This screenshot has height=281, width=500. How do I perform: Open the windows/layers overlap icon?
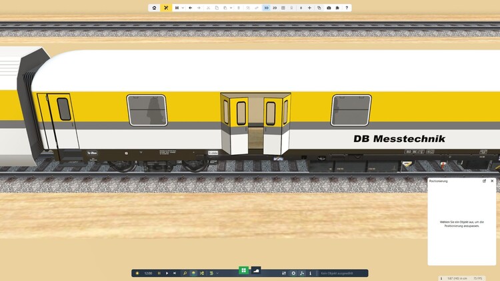point(319,7)
